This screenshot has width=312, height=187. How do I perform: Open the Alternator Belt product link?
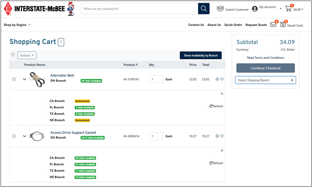[x=62, y=75]
